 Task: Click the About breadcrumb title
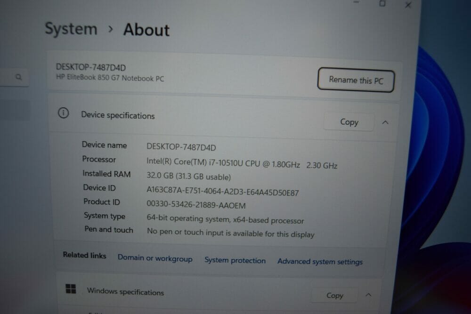(146, 30)
